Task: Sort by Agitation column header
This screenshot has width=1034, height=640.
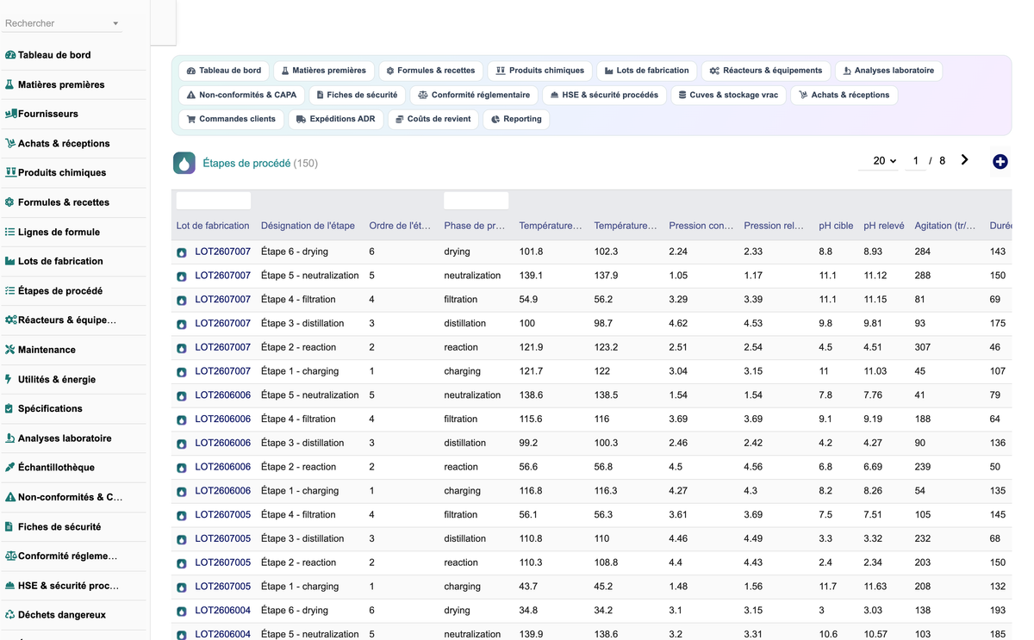Action: (945, 226)
